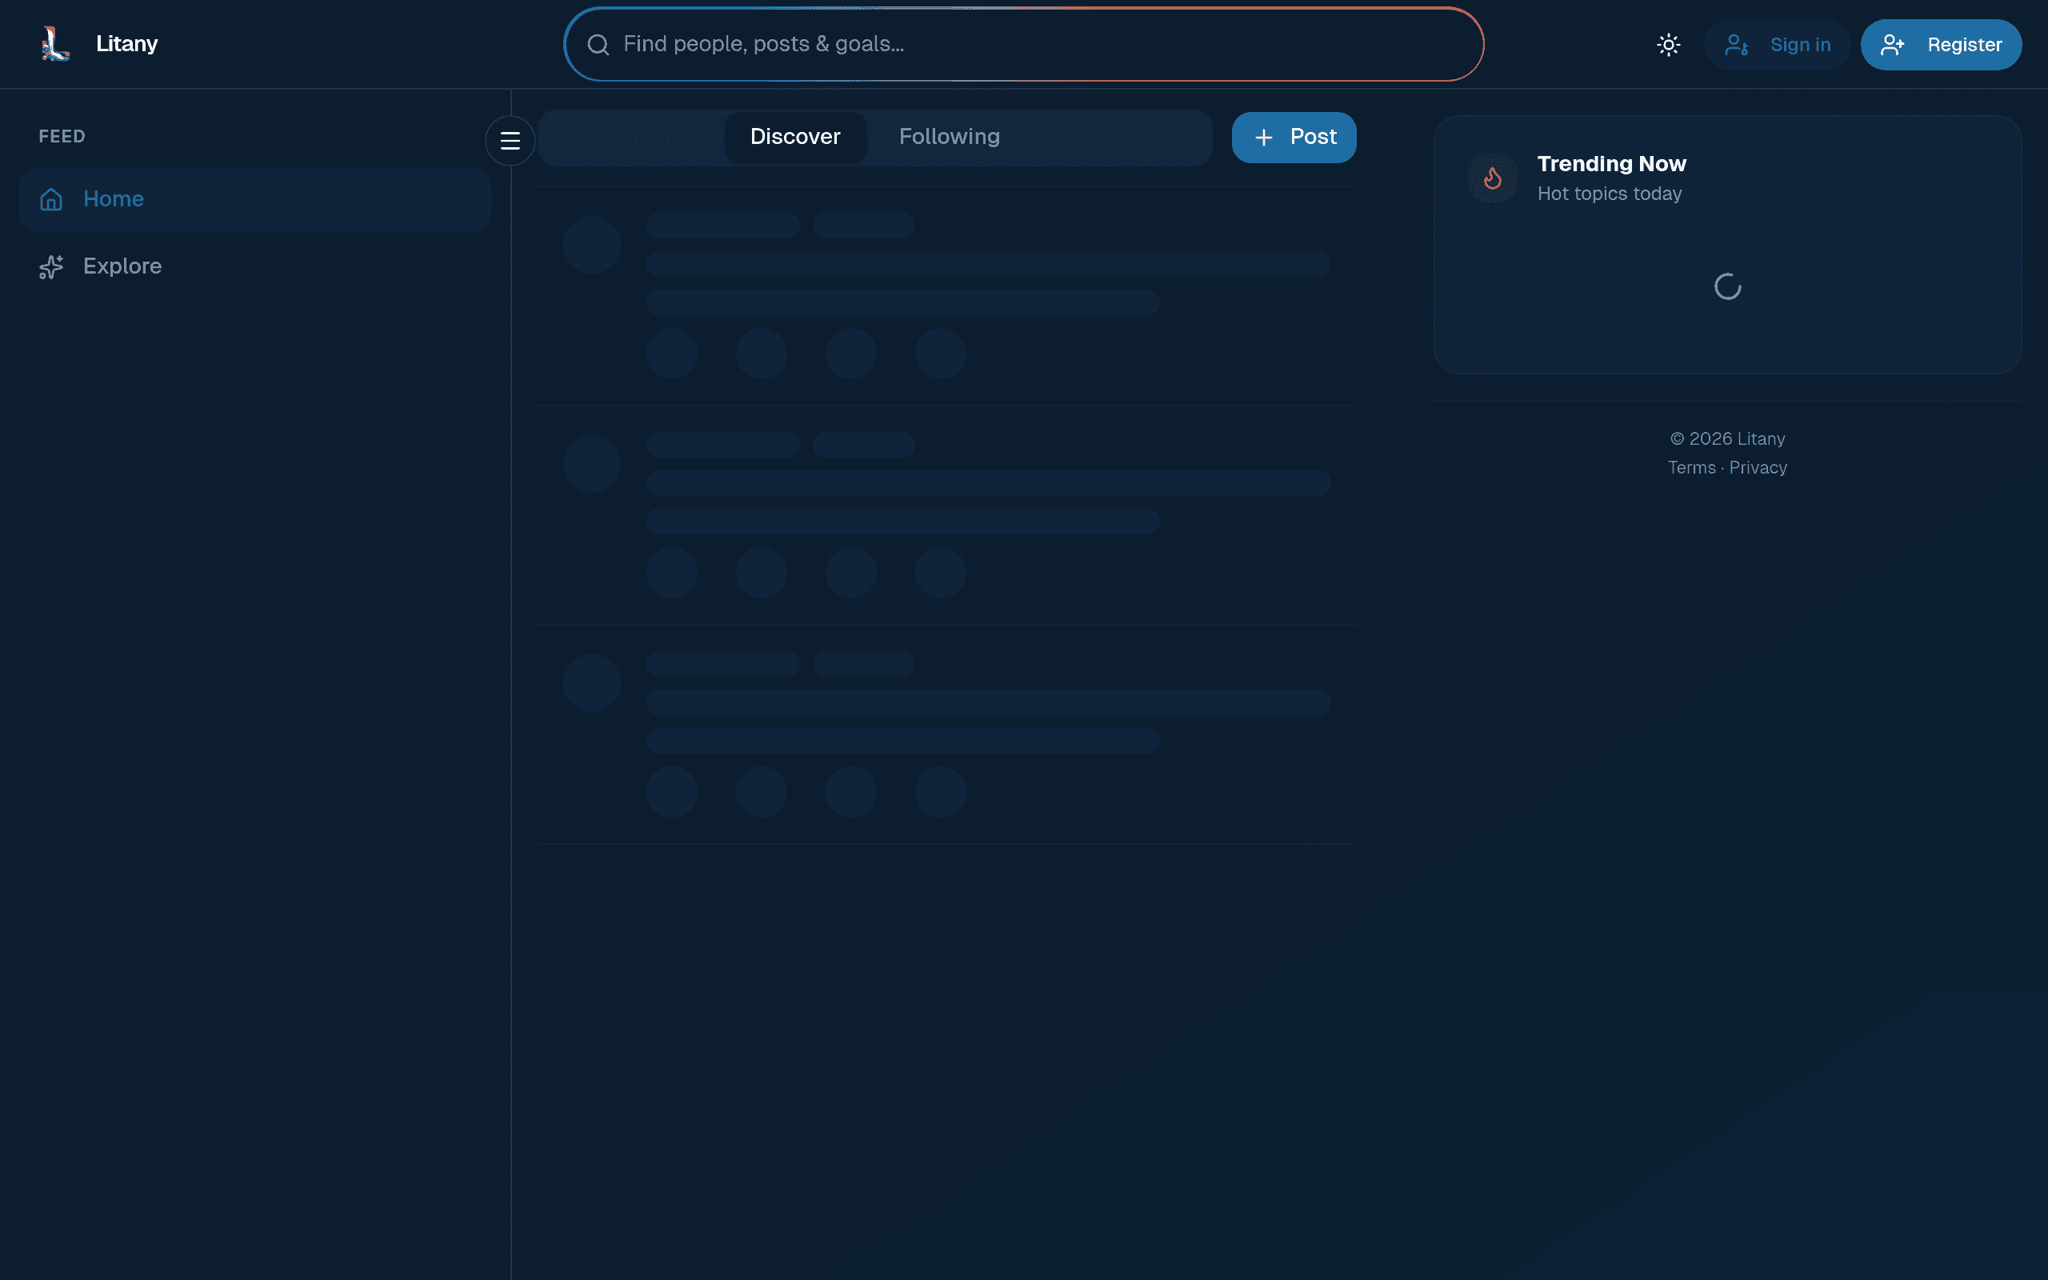This screenshot has height=1280, width=2048.
Task: Switch to the Discover tab
Action: [794, 137]
